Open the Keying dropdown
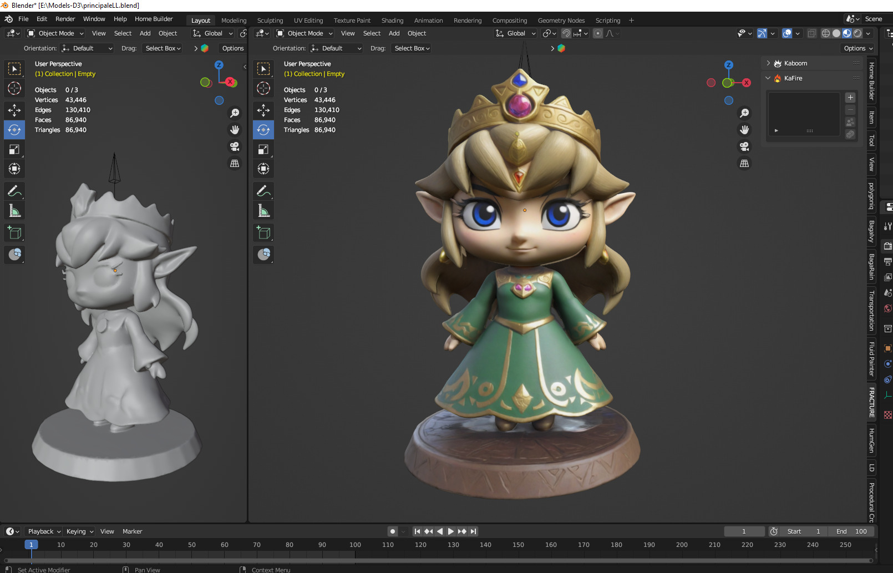 (80, 531)
